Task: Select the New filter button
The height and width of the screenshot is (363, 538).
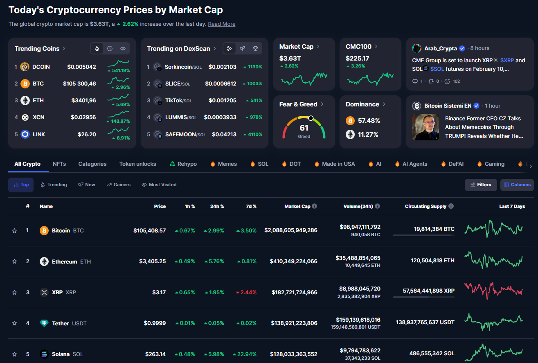Action: (87, 185)
